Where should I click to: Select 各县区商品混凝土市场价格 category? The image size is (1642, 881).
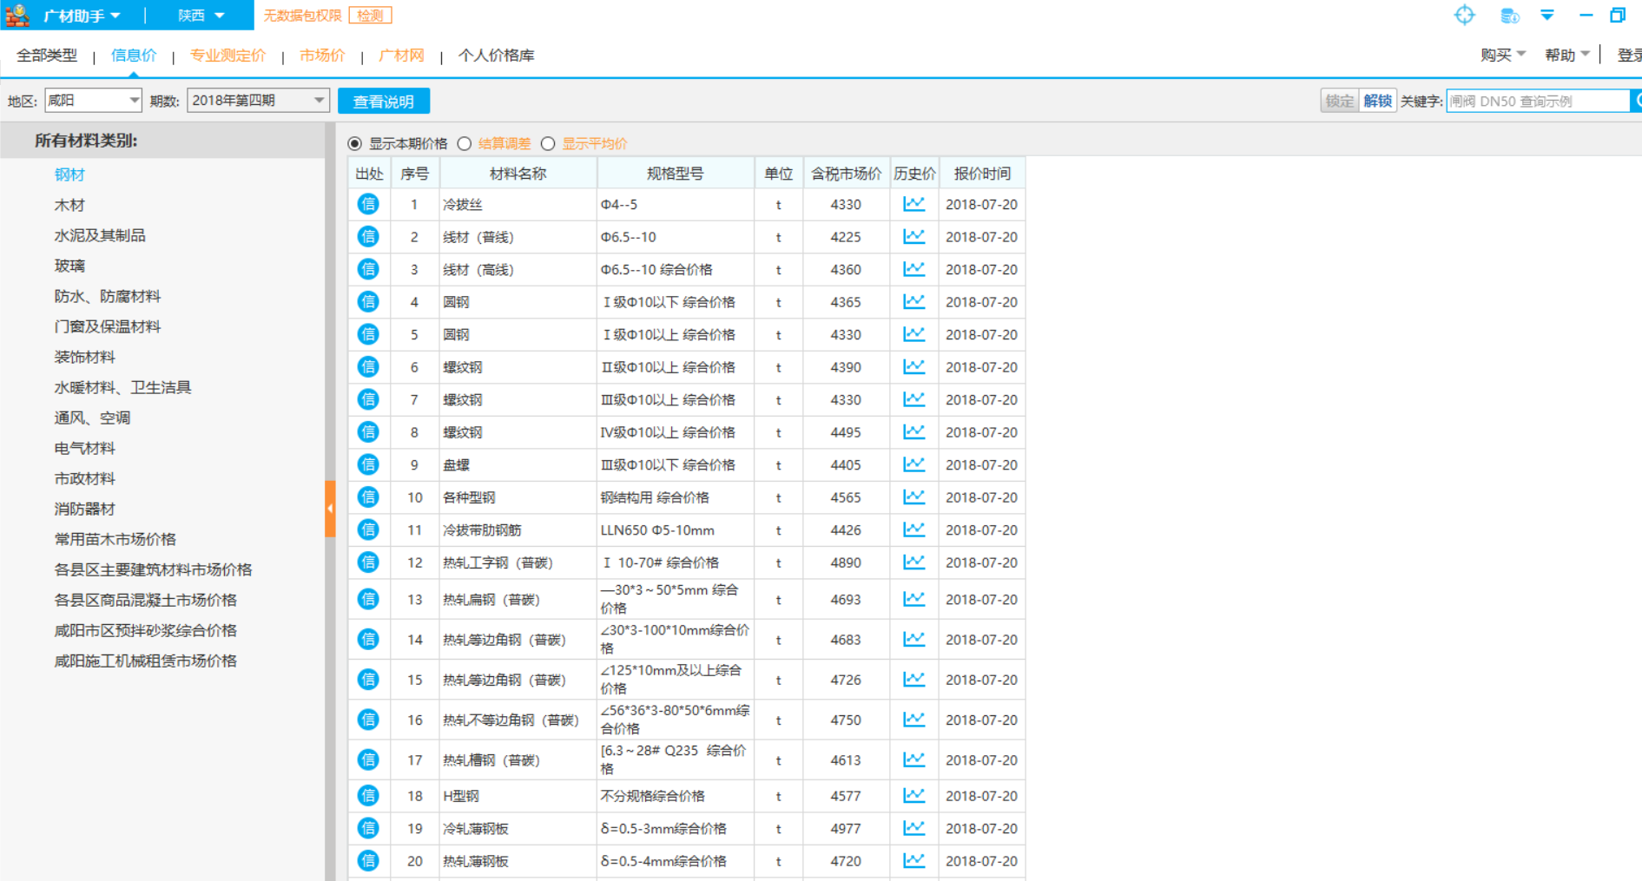145,600
